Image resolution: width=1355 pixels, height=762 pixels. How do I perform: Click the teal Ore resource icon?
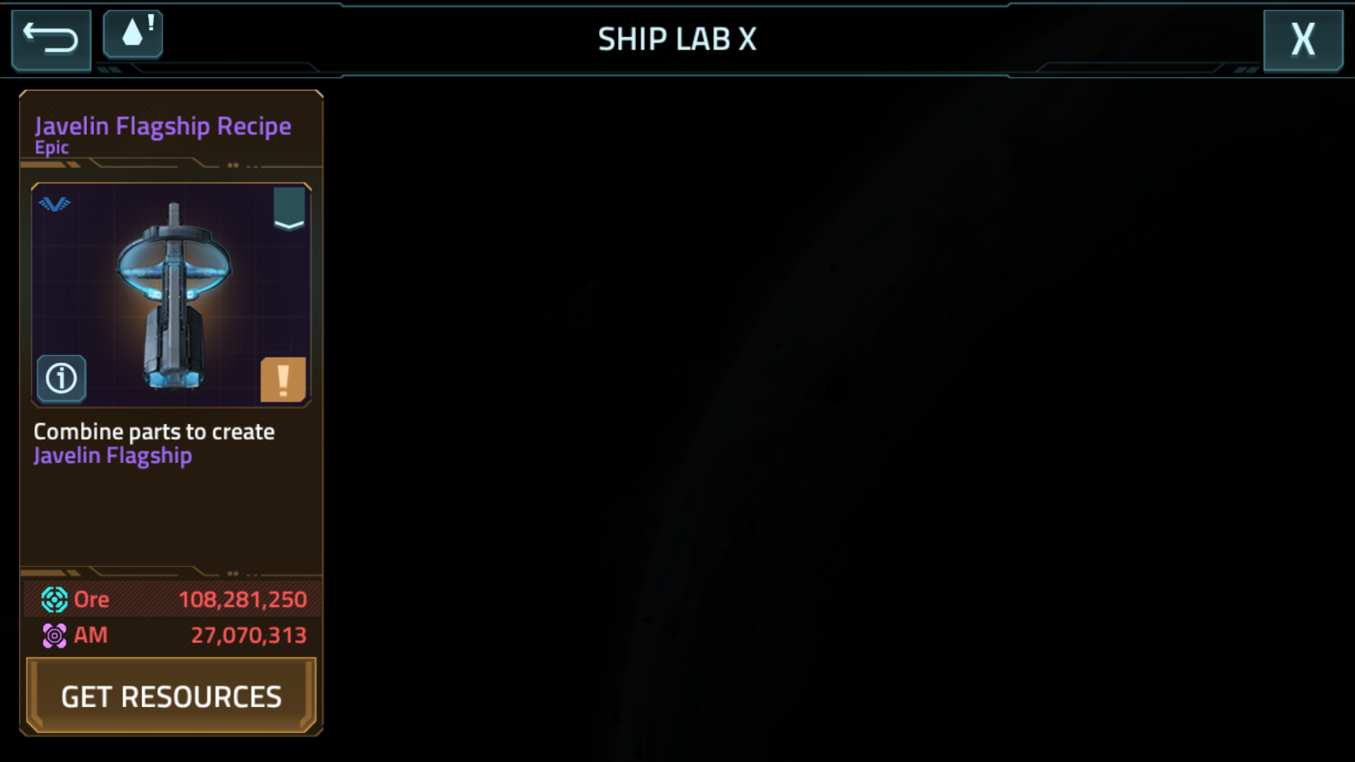55,600
